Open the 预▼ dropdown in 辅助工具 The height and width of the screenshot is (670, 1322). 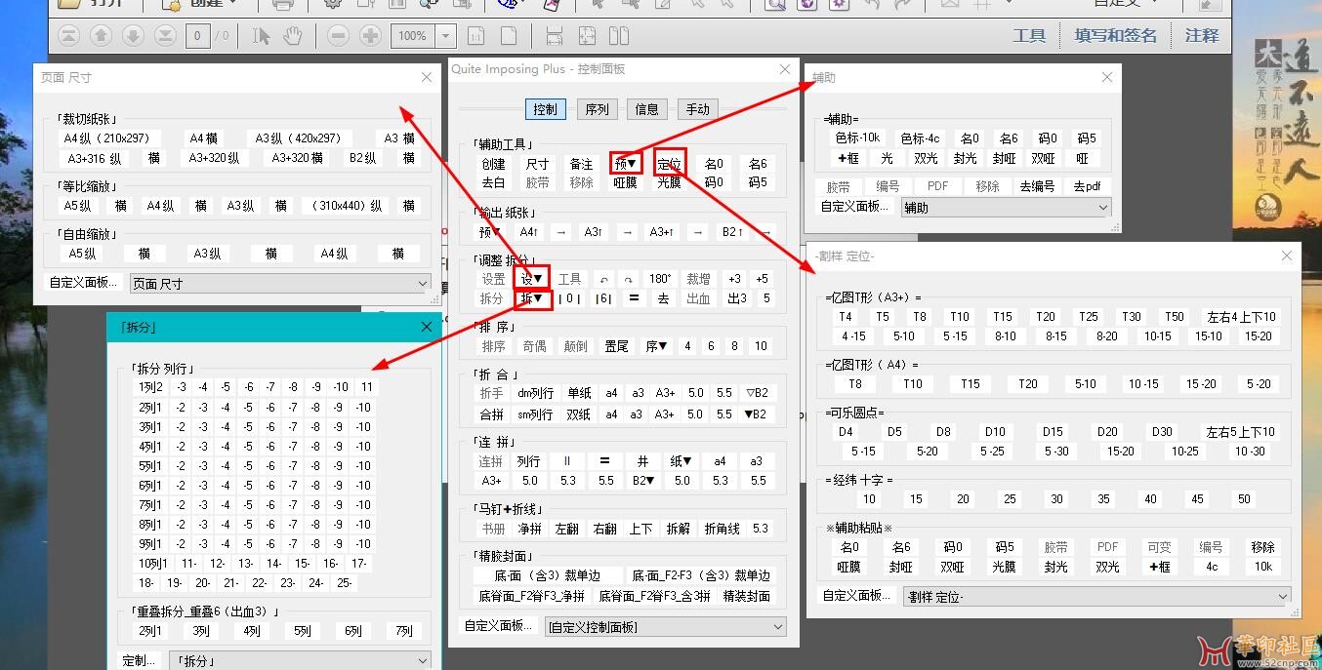pyautogui.click(x=627, y=163)
